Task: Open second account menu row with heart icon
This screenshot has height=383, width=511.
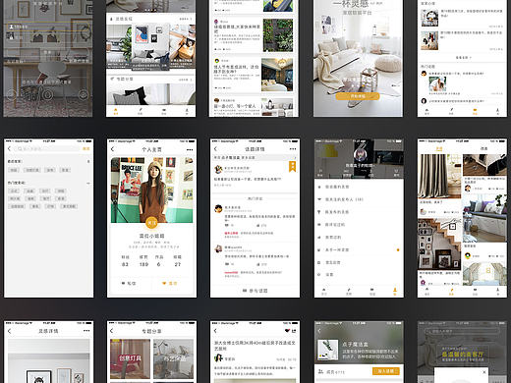Action: point(359,199)
